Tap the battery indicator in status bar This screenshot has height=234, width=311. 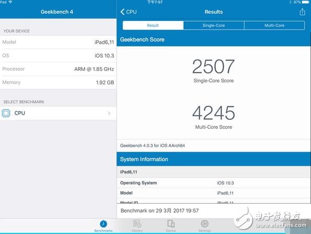pyautogui.click(x=305, y=2)
